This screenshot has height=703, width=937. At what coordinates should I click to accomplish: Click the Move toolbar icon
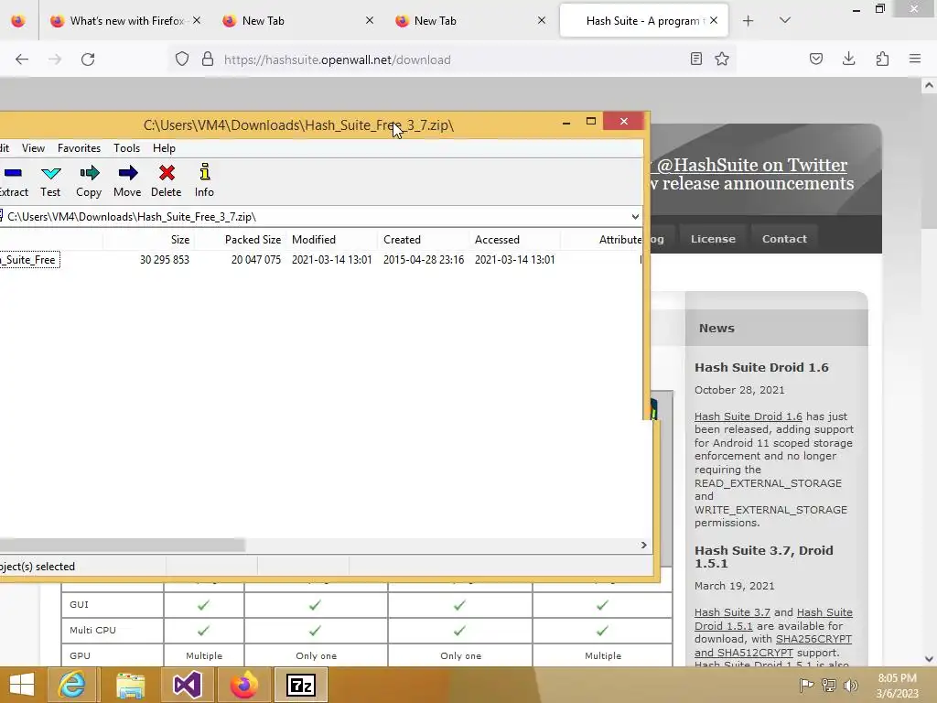pyautogui.click(x=127, y=180)
